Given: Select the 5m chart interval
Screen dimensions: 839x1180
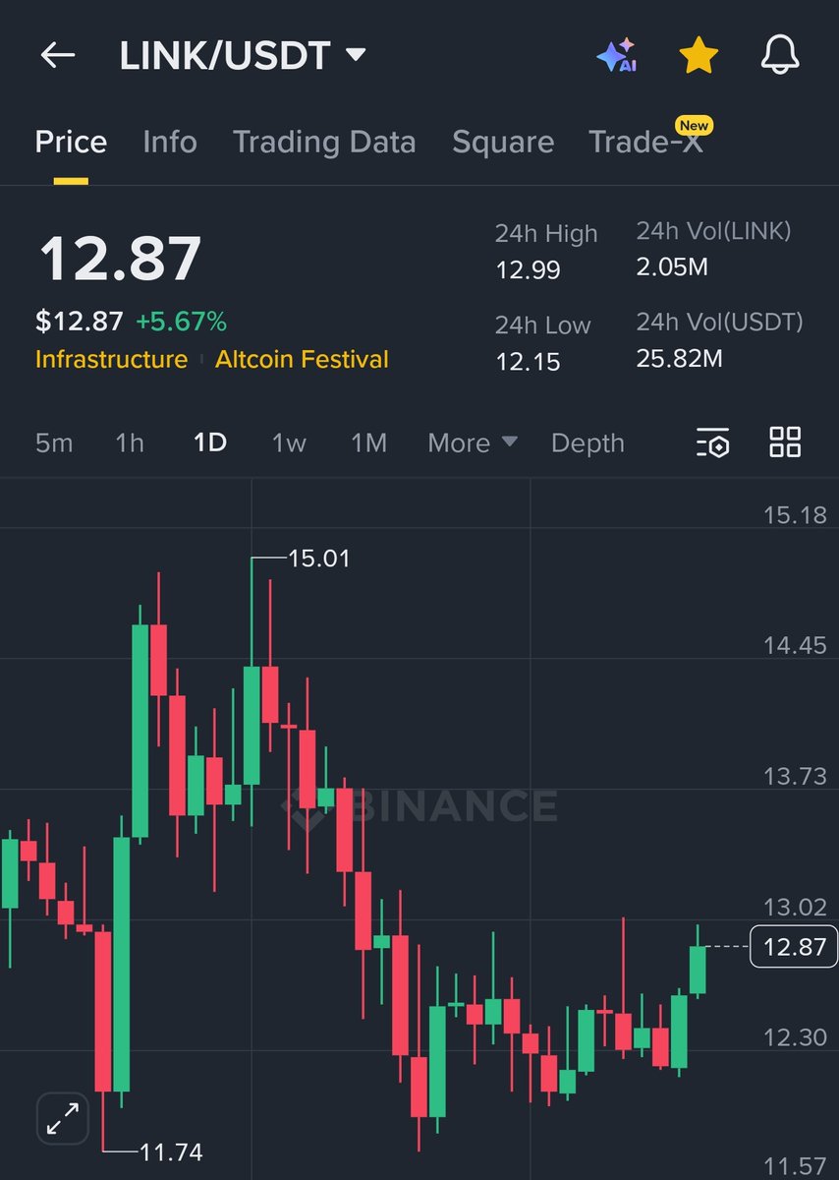Looking at the screenshot, I should pos(54,442).
